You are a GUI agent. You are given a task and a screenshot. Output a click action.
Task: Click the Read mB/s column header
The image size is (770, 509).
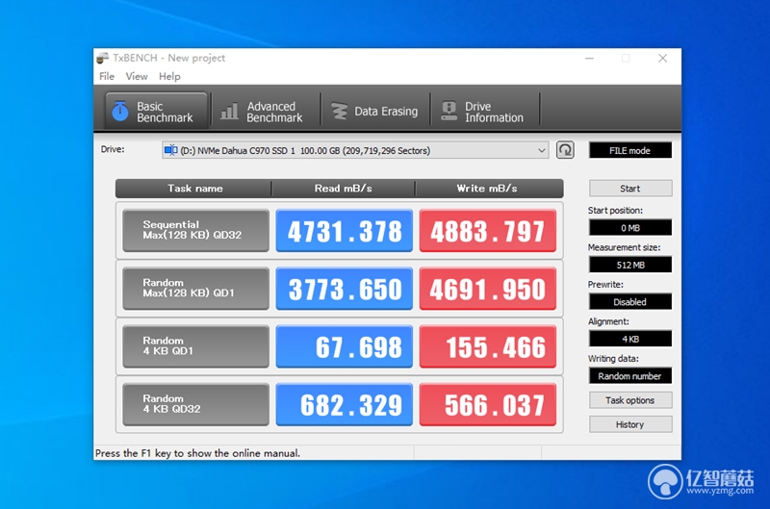[x=344, y=189]
